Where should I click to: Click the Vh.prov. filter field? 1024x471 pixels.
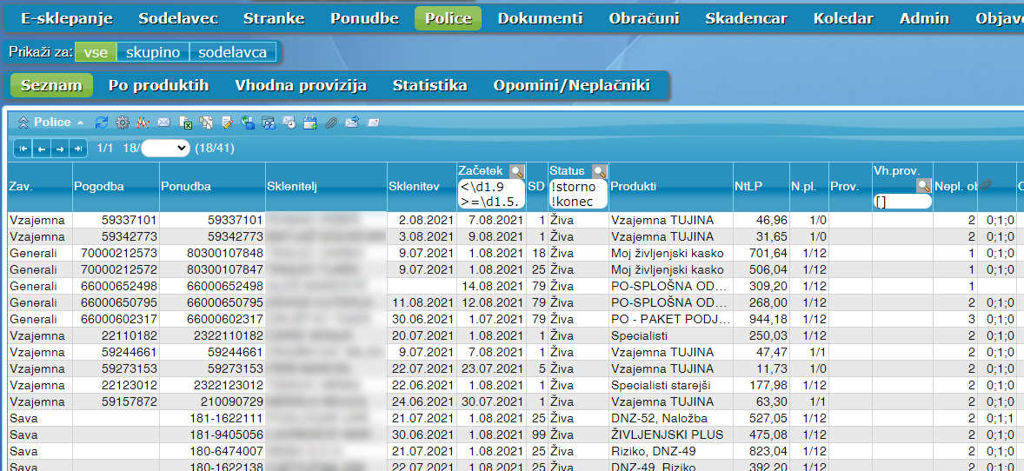pos(902,202)
